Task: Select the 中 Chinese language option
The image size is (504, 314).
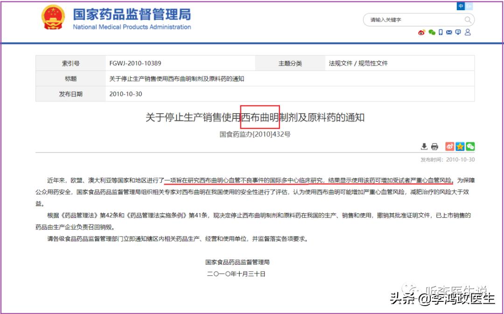Action: [x=461, y=6]
